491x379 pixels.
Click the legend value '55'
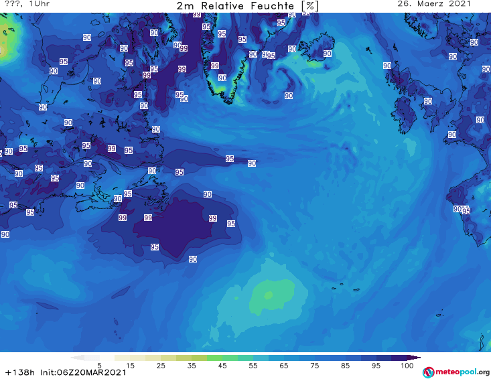253,366
